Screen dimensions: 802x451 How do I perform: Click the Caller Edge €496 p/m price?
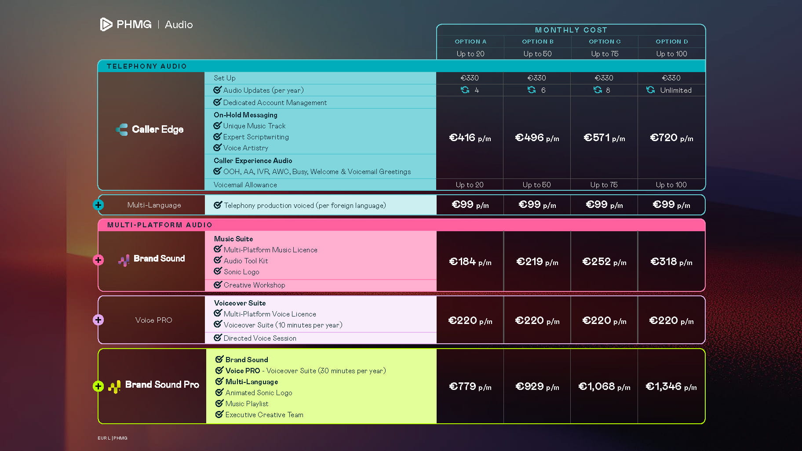(x=537, y=138)
